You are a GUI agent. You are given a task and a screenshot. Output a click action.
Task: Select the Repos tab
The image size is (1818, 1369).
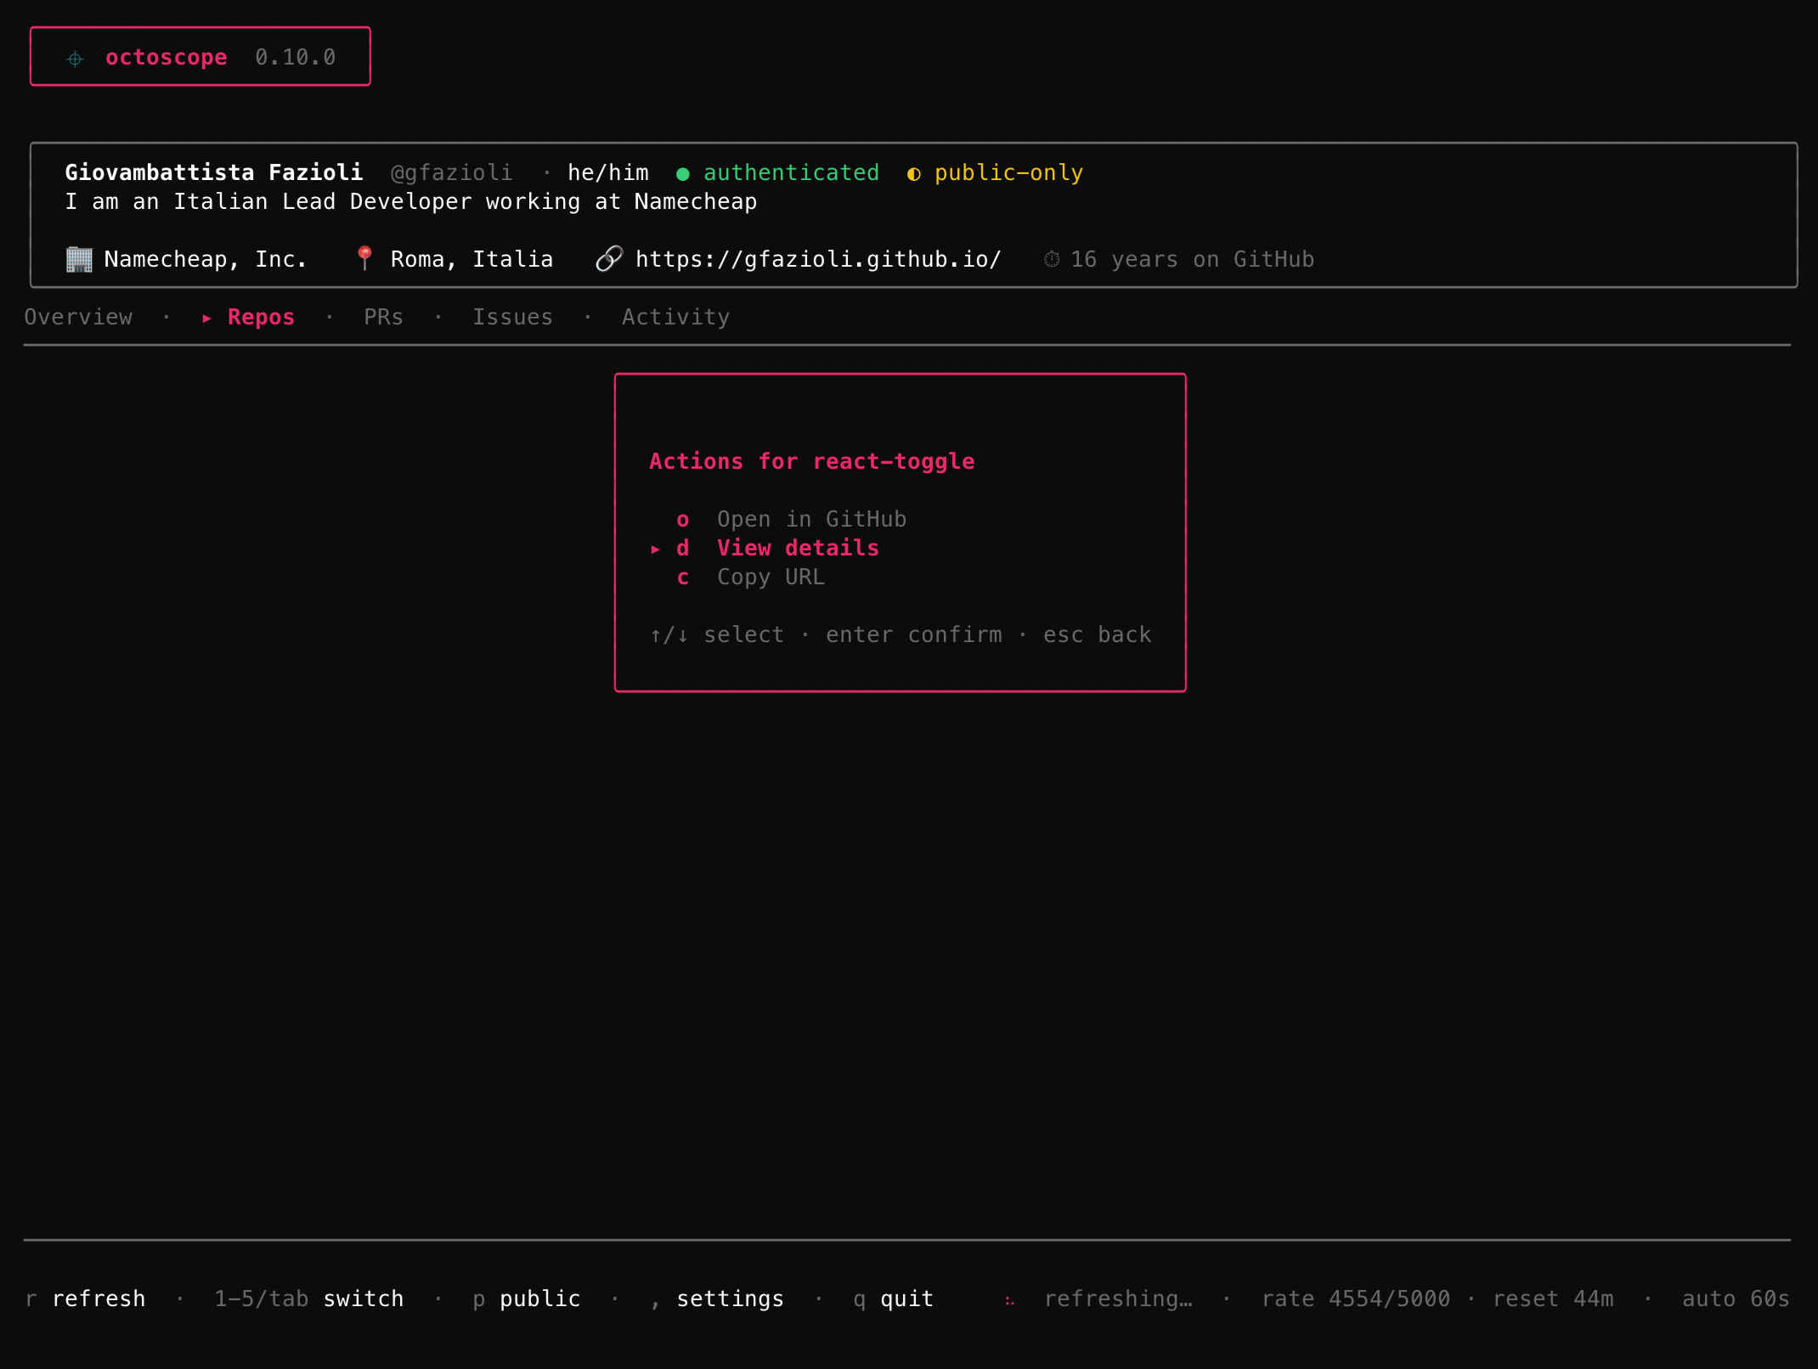tap(261, 317)
